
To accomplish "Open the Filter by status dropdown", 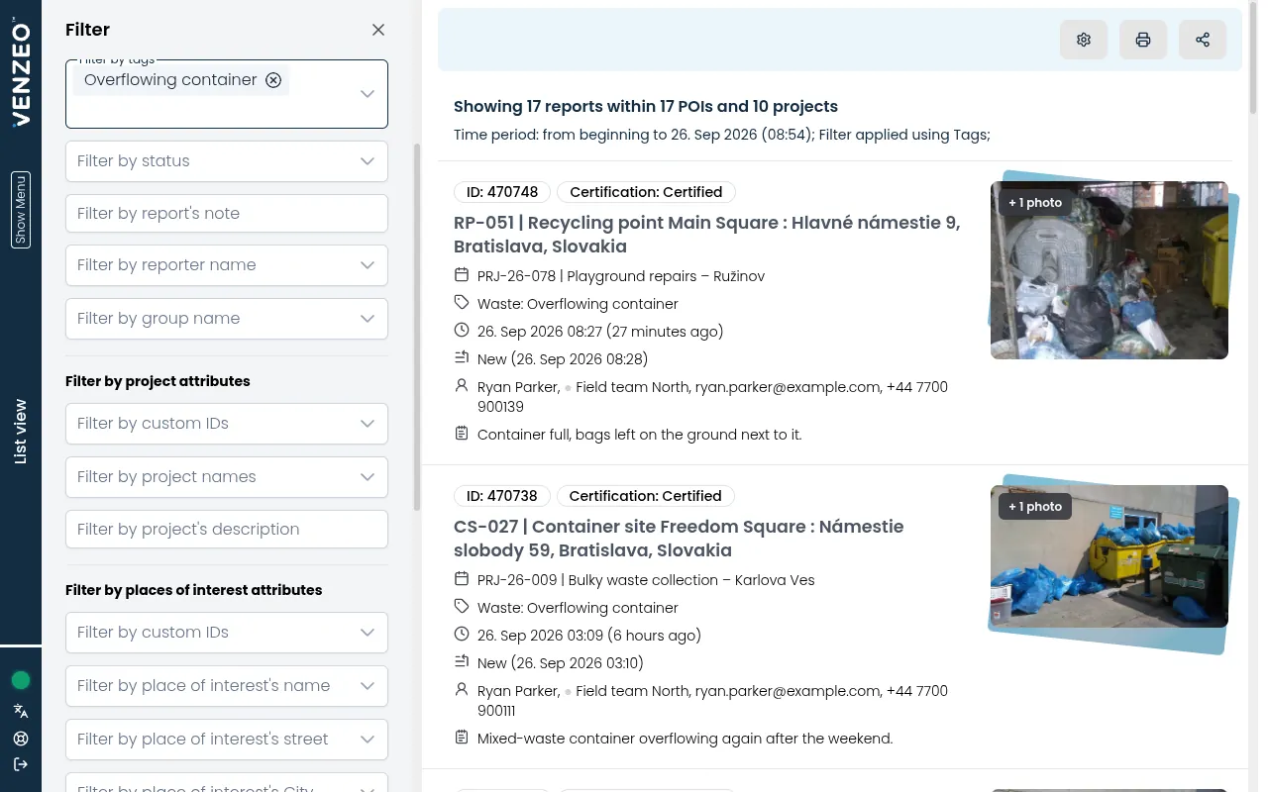I will point(227,160).
